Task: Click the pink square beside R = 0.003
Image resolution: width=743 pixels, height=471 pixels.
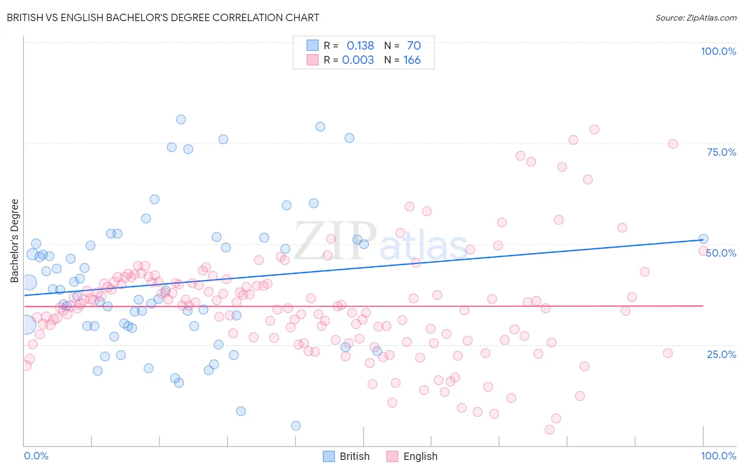Action: tap(313, 60)
